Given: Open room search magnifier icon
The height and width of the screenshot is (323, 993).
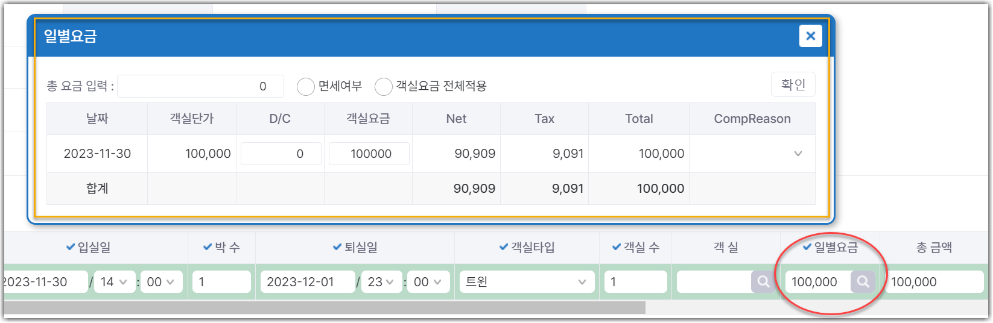Looking at the screenshot, I should pyautogui.click(x=763, y=281).
